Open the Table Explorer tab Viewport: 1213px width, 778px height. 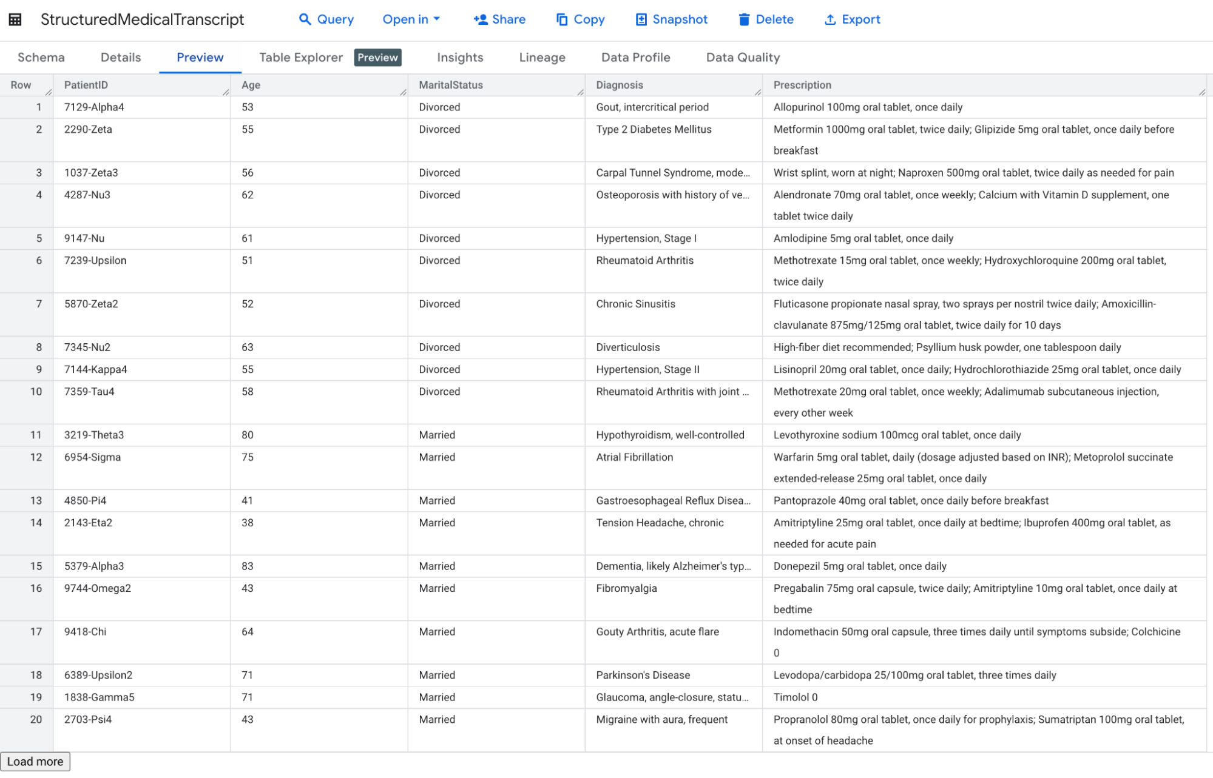(x=301, y=58)
